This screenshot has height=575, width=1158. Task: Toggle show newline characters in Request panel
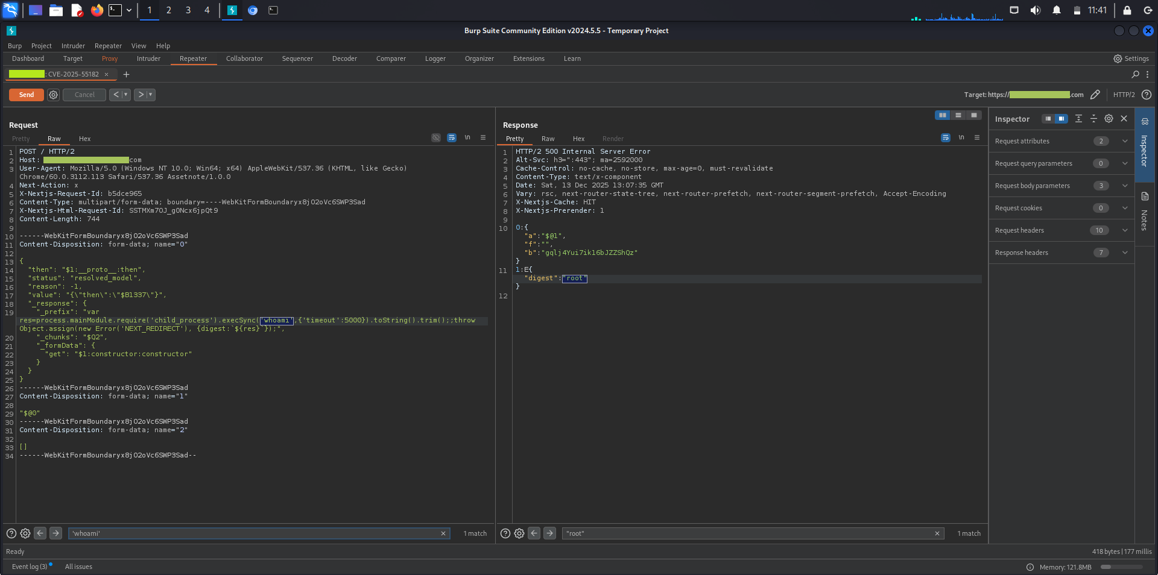click(467, 137)
